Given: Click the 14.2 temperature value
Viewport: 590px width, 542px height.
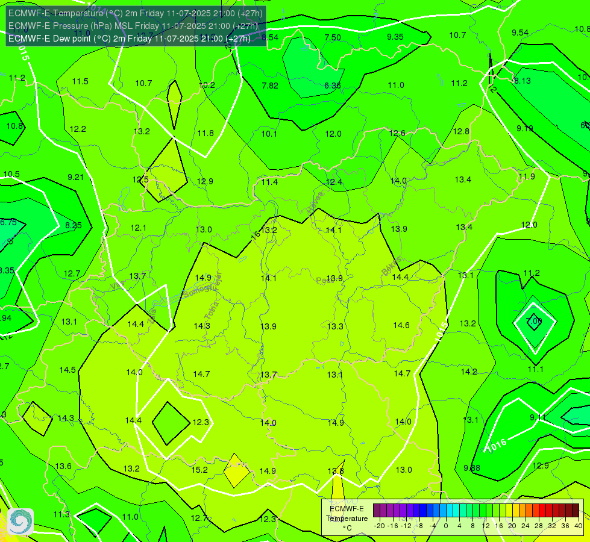Looking at the screenshot, I should 469,372.
